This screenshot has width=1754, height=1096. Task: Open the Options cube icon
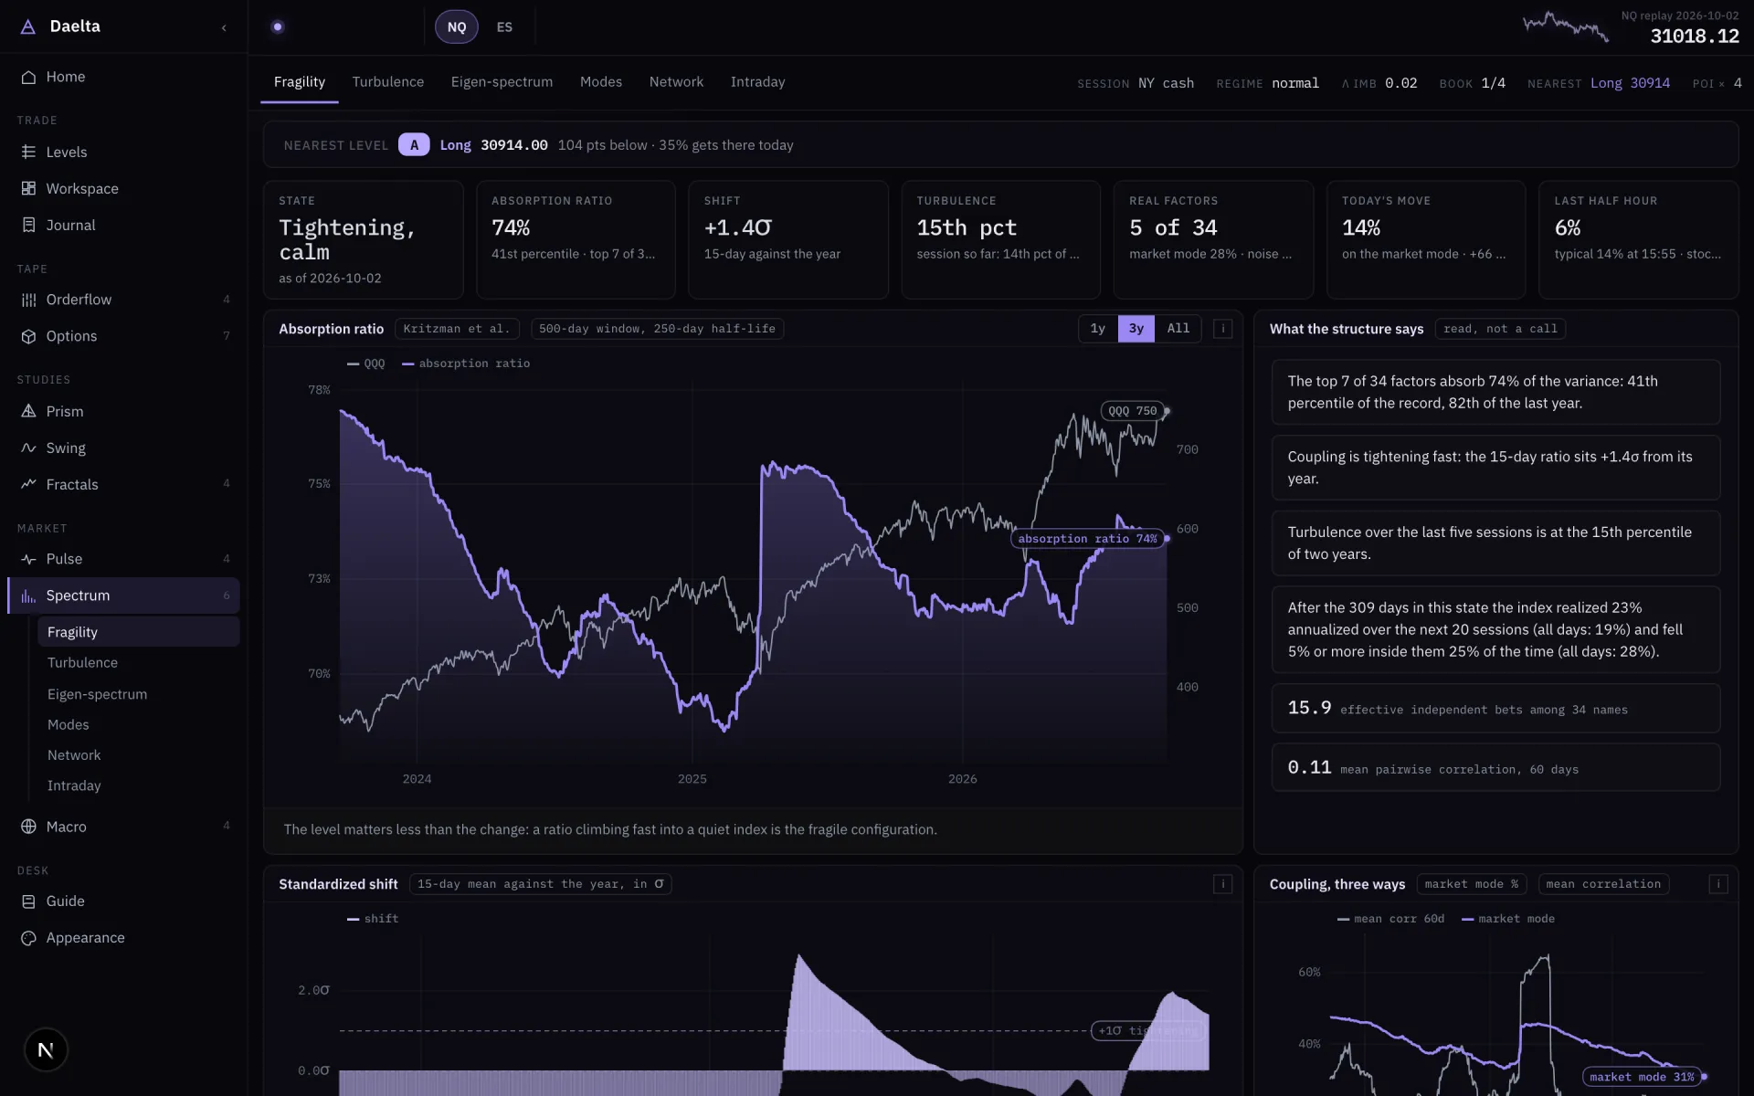click(x=28, y=336)
